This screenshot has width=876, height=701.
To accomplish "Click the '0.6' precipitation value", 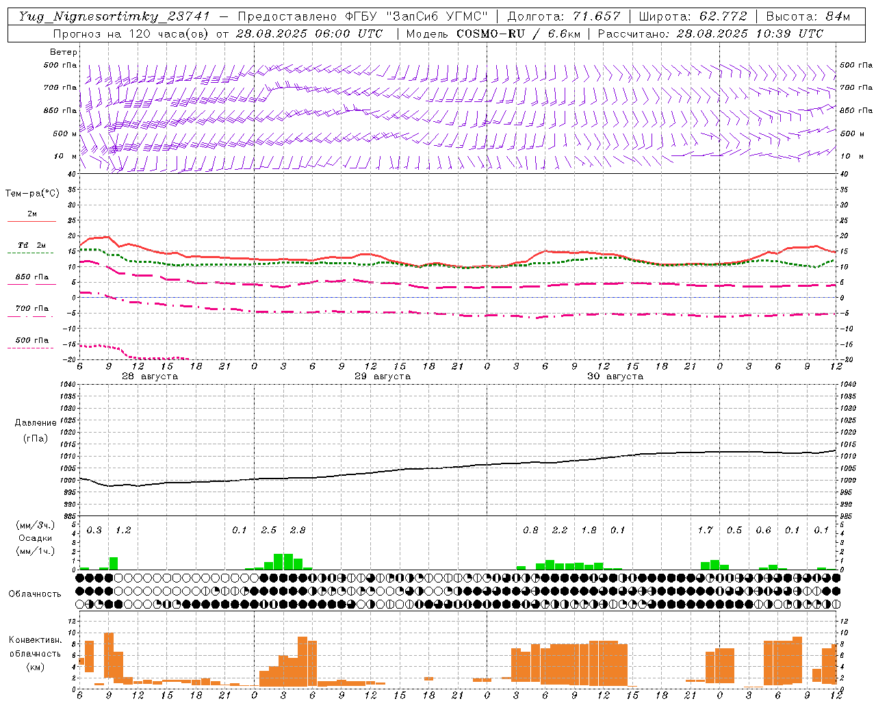I will point(763,531).
